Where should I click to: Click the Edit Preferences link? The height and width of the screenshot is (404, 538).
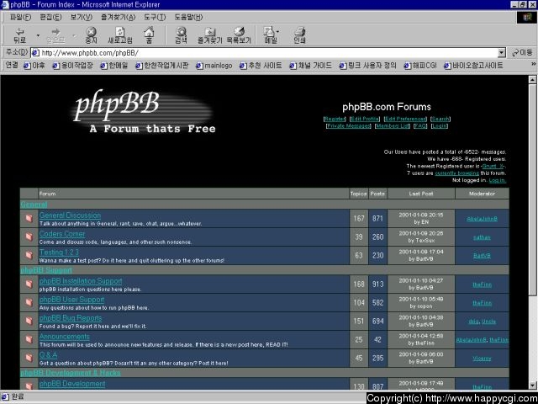405,119
